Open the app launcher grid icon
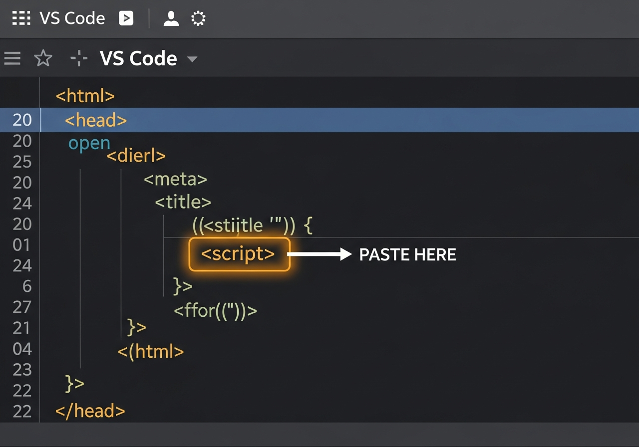This screenshot has width=639, height=447. (20, 18)
